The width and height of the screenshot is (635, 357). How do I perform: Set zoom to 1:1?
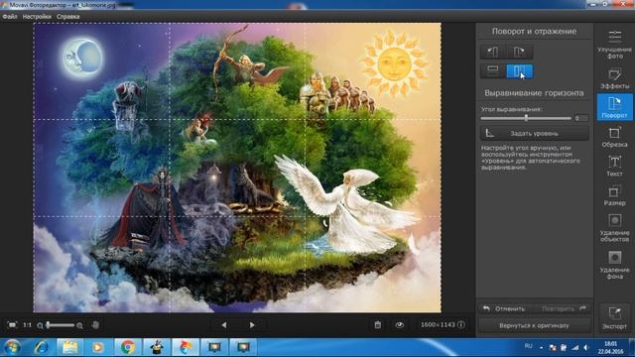pyautogui.click(x=27, y=325)
